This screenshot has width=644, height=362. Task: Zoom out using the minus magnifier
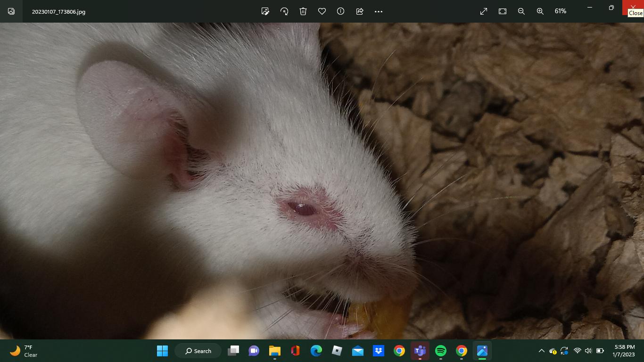click(521, 11)
